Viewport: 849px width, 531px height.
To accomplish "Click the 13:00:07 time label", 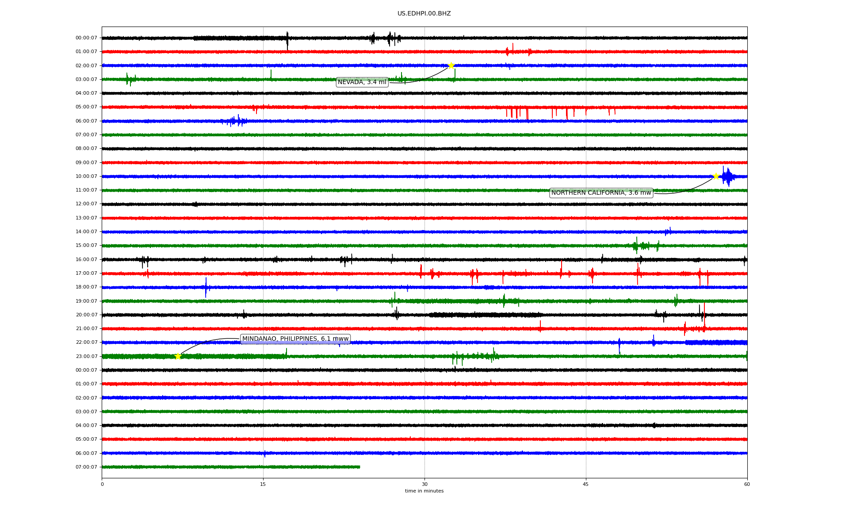I will [x=86, y=218].
